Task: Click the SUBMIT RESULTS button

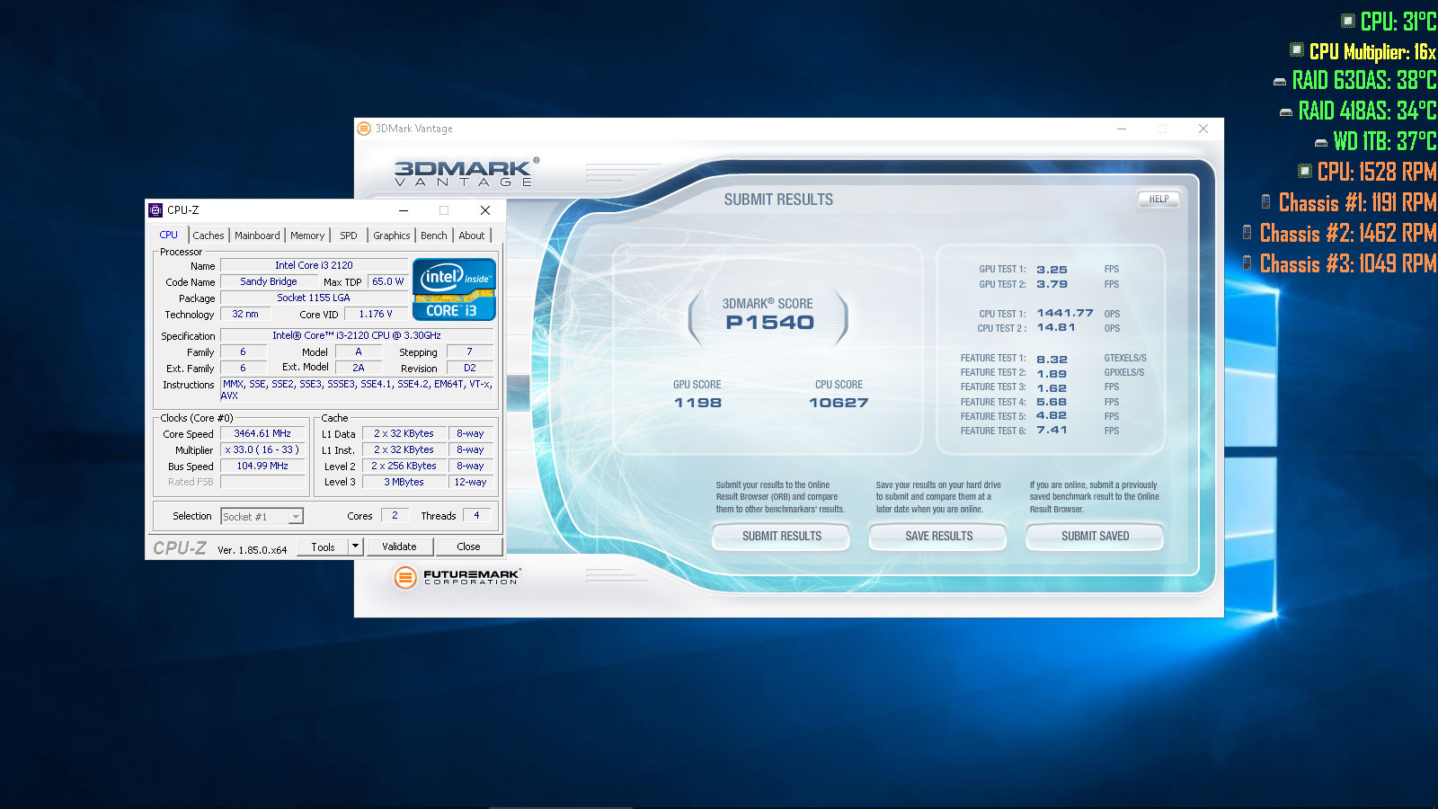Action: click(x=782, y=537)
